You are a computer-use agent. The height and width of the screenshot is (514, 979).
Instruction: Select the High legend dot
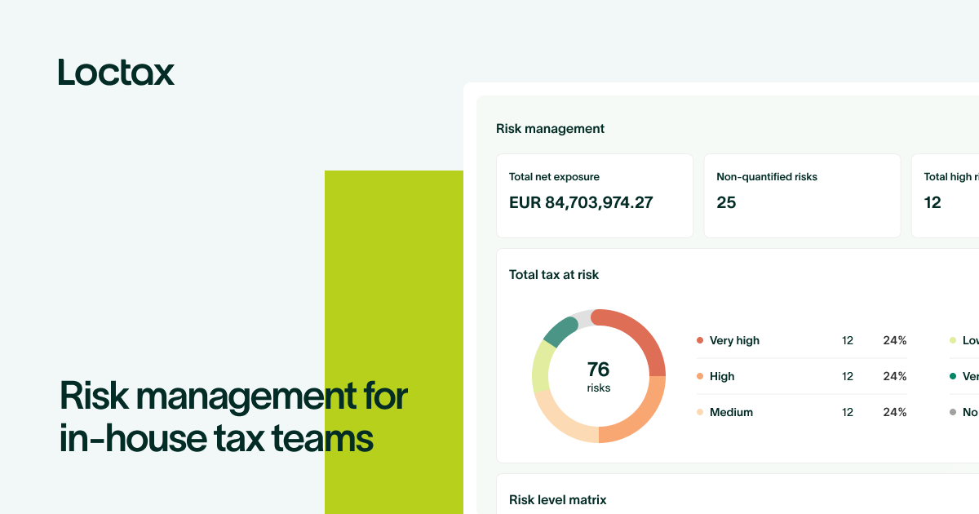(700, 376)
